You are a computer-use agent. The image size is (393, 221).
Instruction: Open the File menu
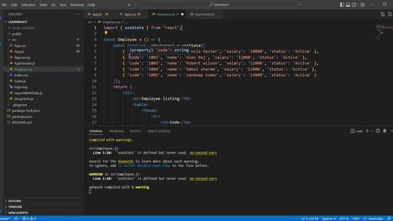[x=4, y=5]
